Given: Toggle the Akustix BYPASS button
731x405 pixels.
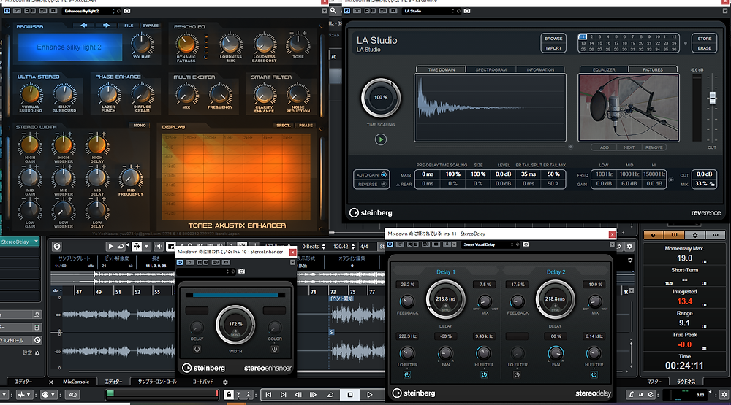Looking at the screenshot, I should click(x=150, y=26).
